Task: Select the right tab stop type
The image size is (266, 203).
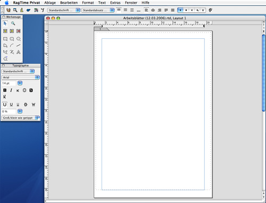Action: [x=192, y=10]
